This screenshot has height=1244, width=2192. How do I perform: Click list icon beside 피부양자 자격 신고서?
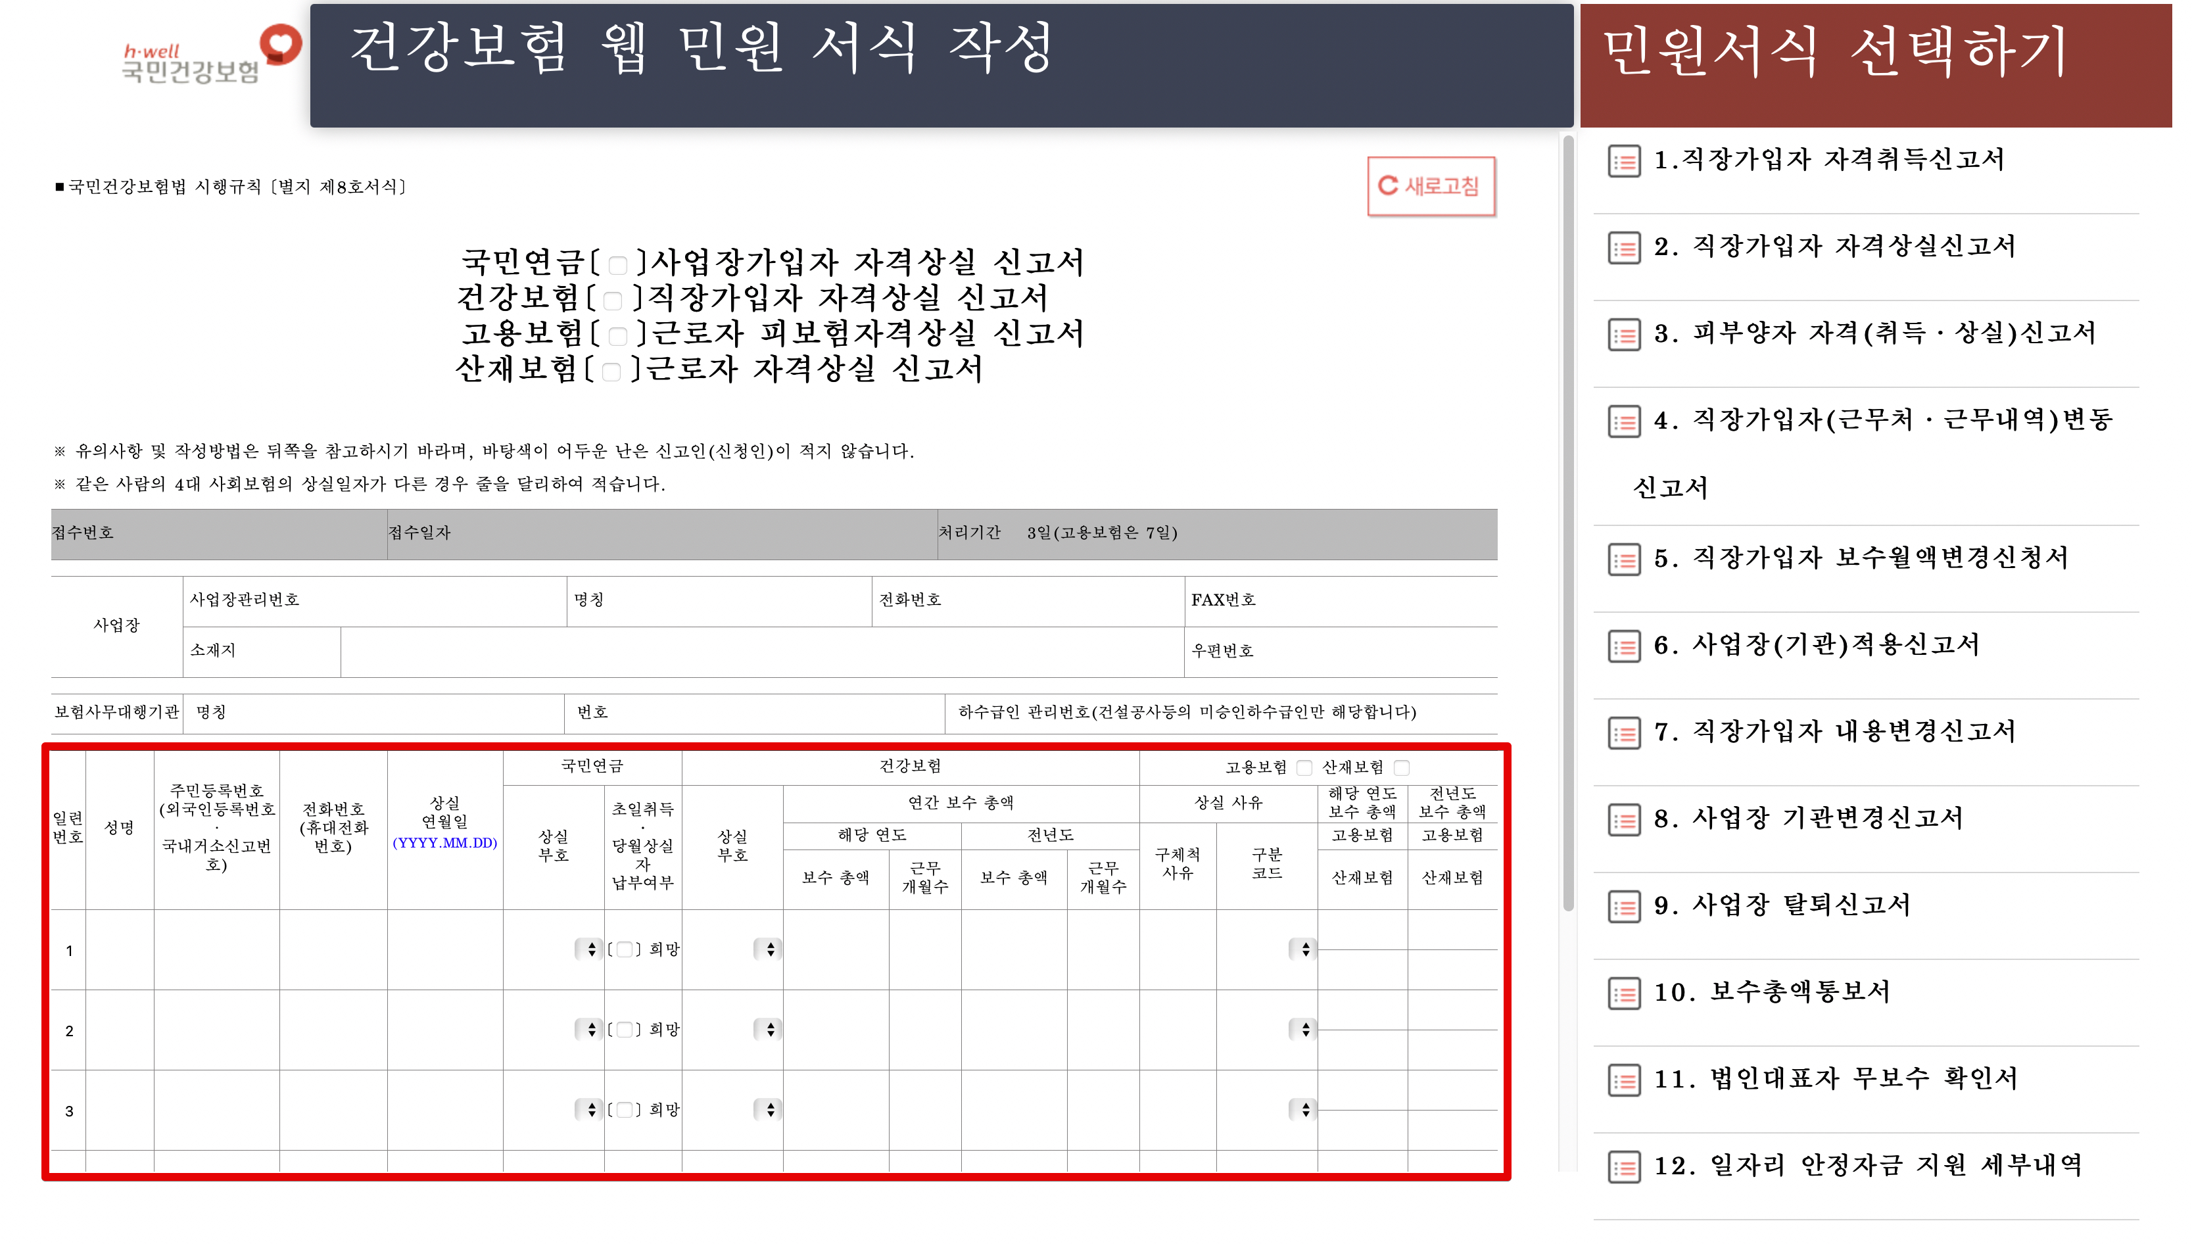click(x=1623, y=334)
